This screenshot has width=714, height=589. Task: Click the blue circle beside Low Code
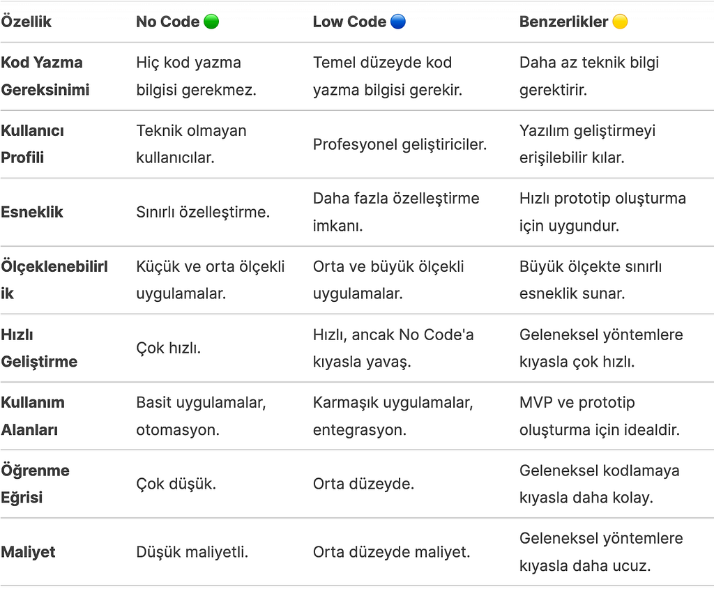398,22
